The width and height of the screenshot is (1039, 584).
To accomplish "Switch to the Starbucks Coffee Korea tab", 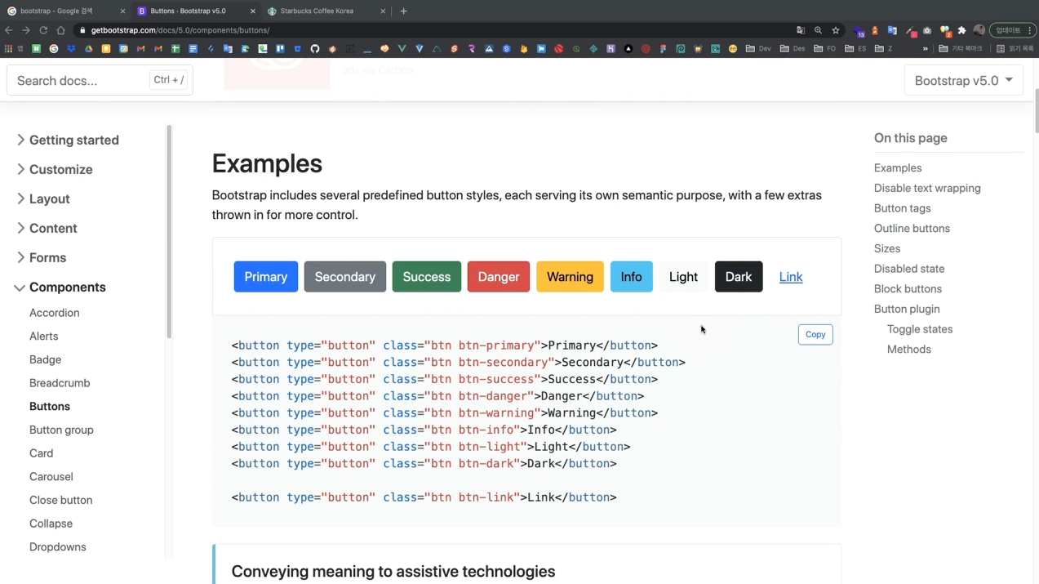I will coord(317,11).
